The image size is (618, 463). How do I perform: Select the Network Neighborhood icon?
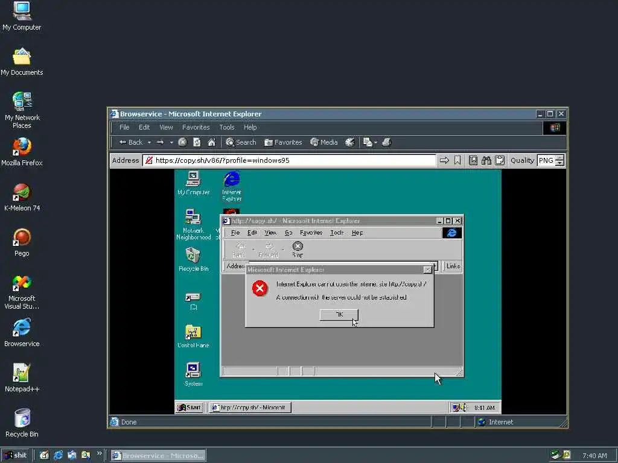point(193,224)
